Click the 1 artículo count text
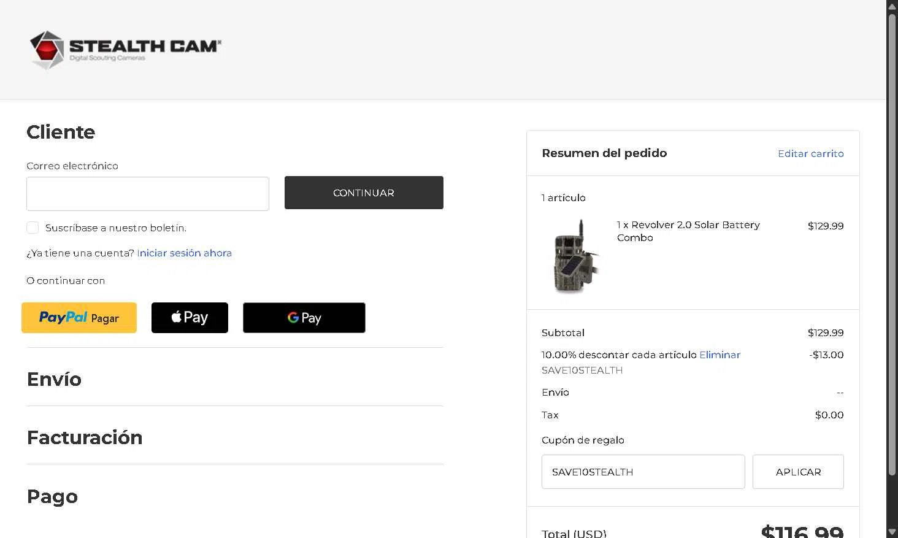The width and height of the screenshot is (898, 538). point(563,198)
